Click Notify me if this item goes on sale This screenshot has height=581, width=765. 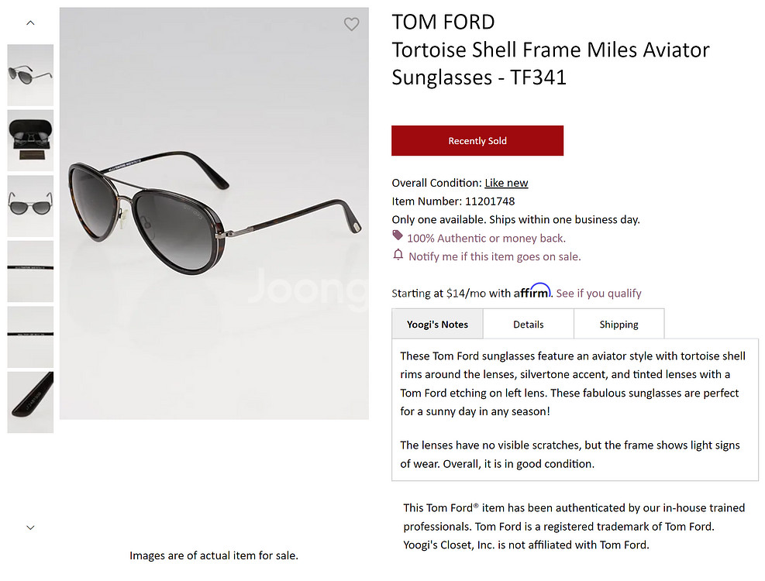pos(494,256)
